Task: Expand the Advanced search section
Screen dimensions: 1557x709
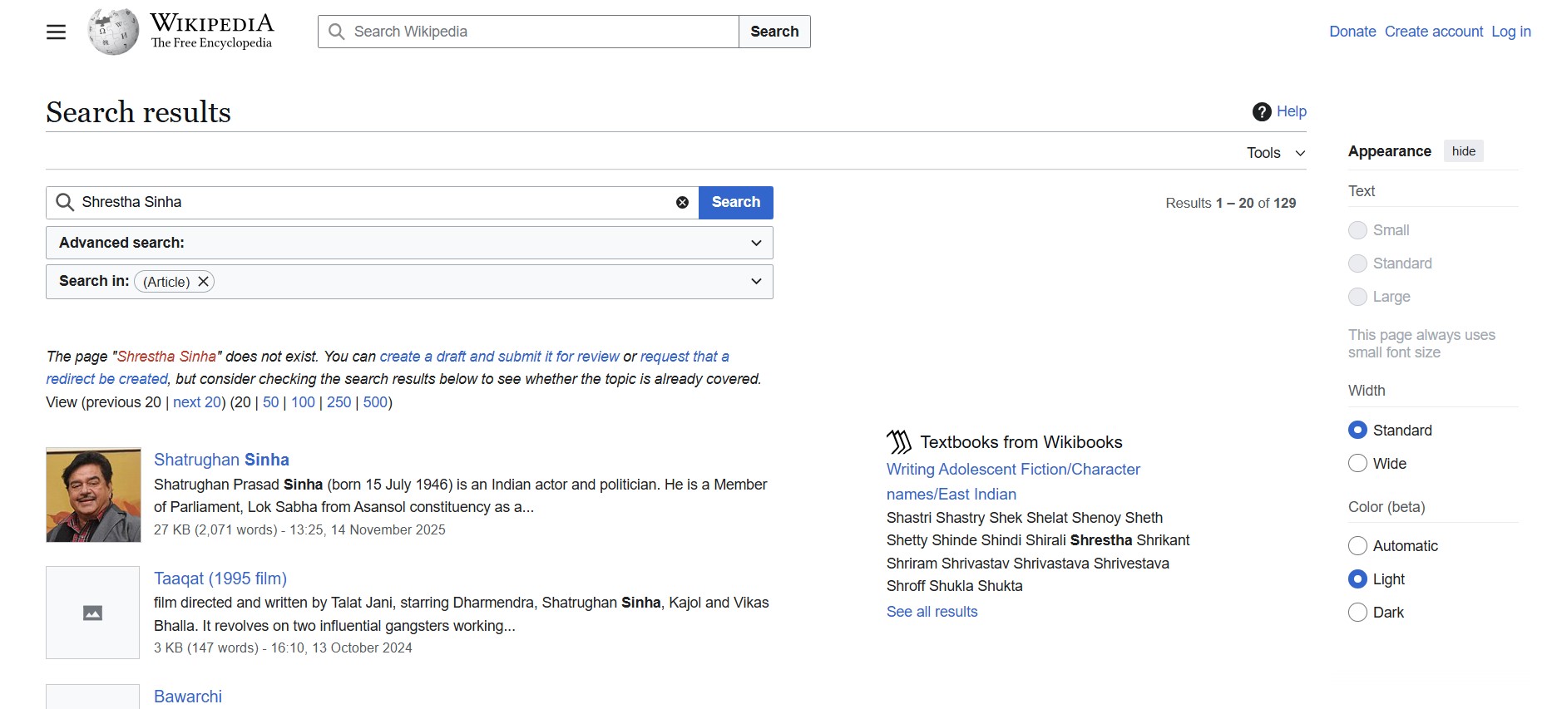Action: (x=755, y=243)
